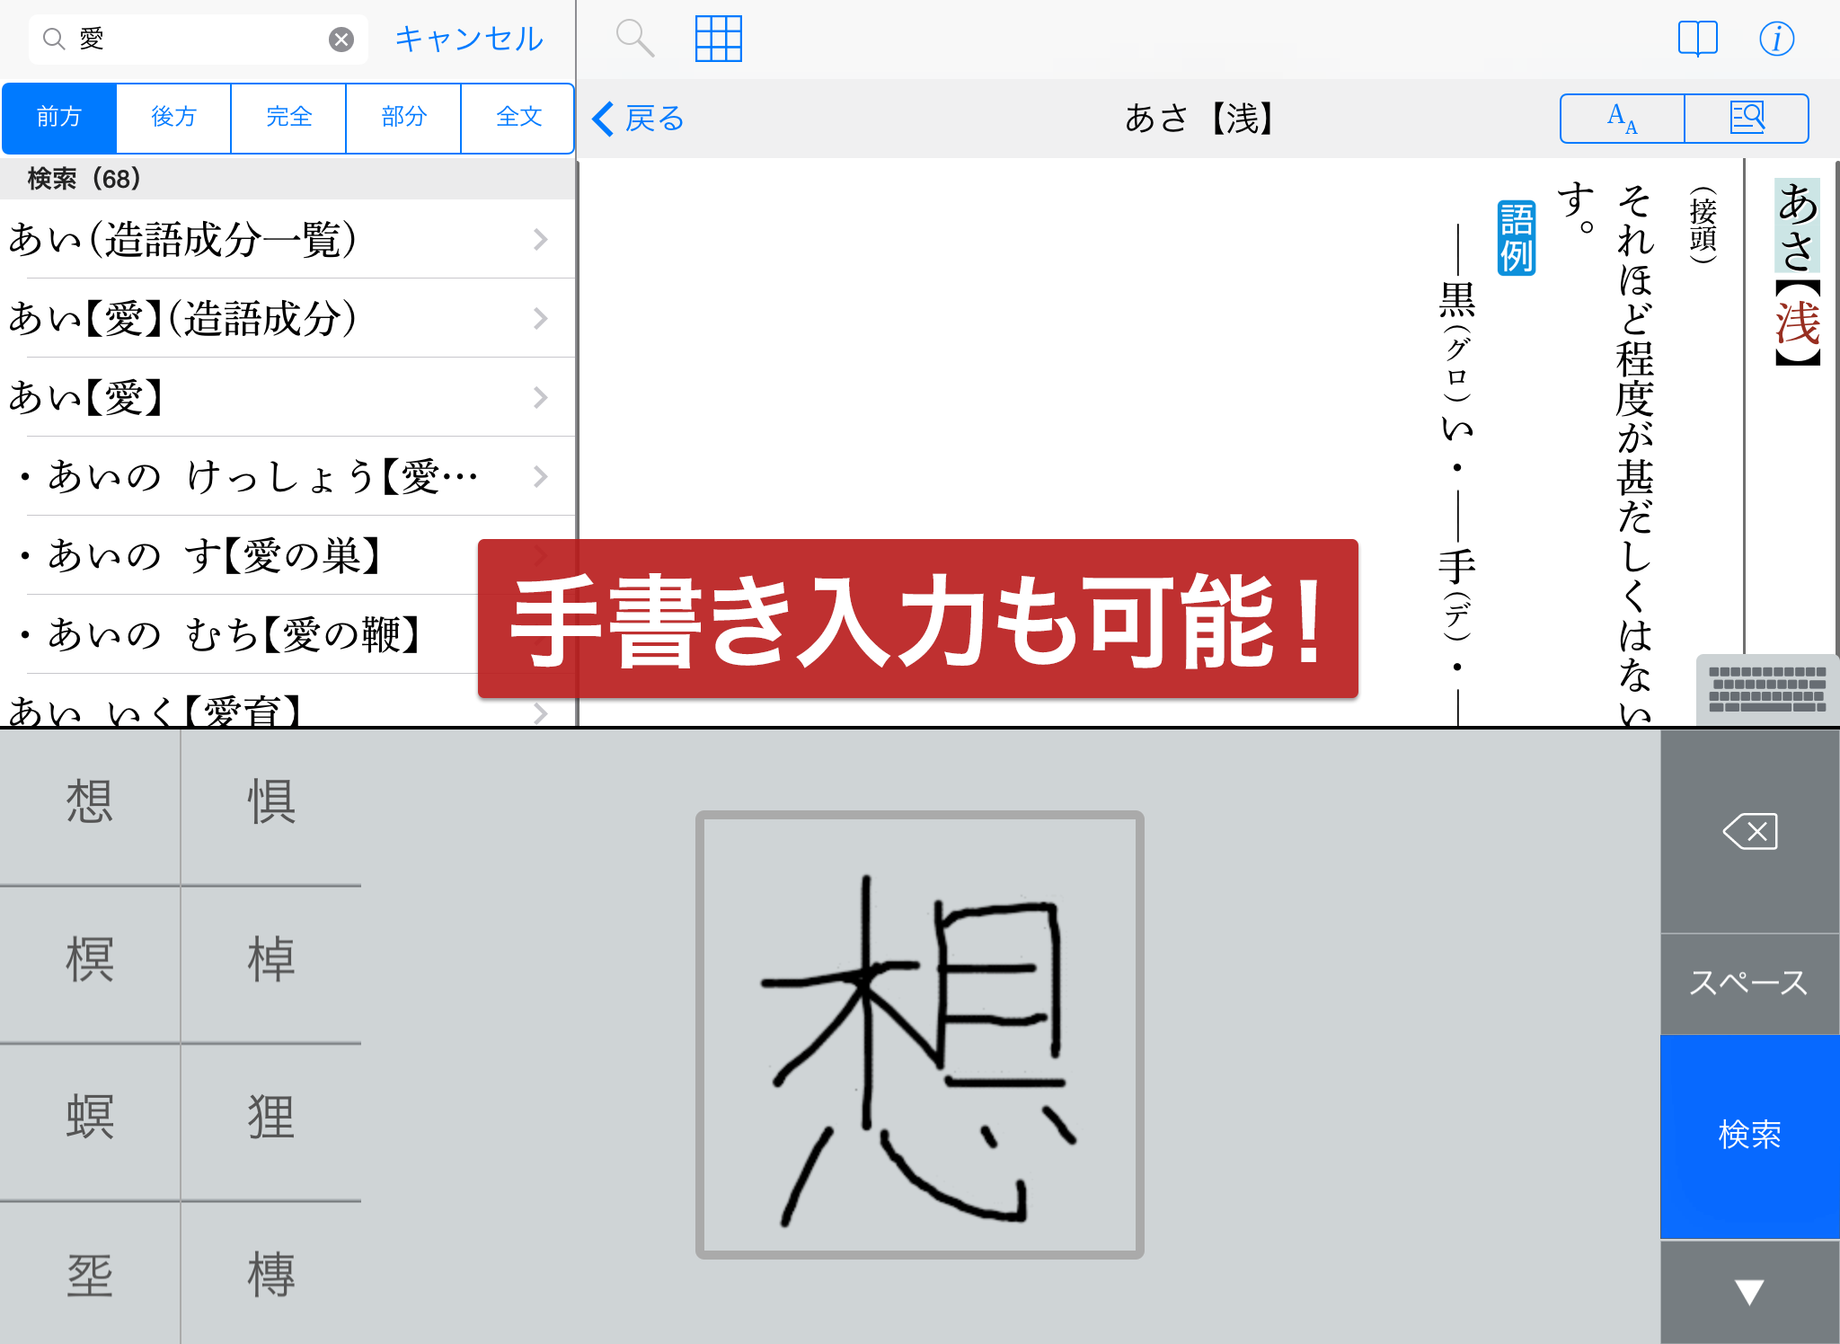Open the grid index view icon

click(x=718, y=39)
